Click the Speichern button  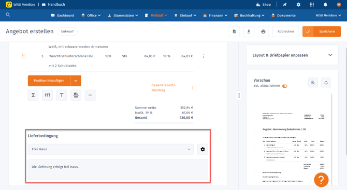[322, 31]
